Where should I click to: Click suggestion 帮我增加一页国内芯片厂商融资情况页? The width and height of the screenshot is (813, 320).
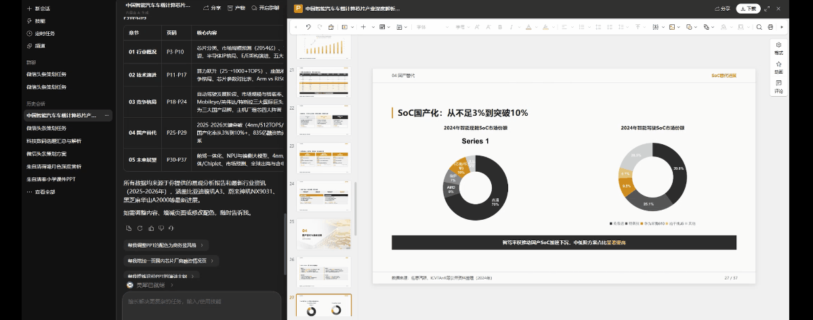(171, 260)
